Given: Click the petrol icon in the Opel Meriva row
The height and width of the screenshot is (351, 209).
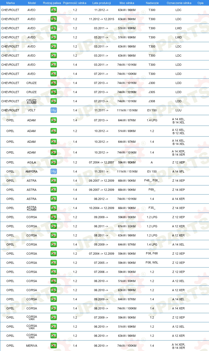Looking at the screenshot, I should [x=54, y=346].
